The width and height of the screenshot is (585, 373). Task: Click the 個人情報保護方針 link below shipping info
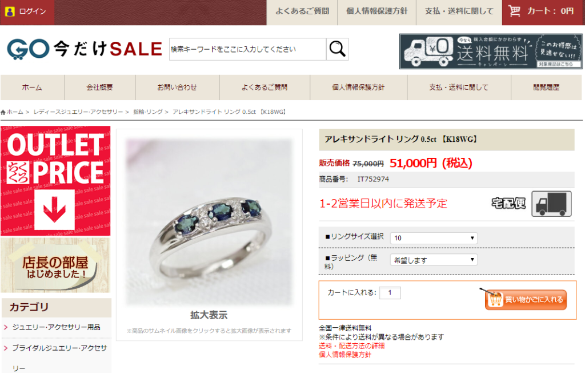click(x=344, y=355)
